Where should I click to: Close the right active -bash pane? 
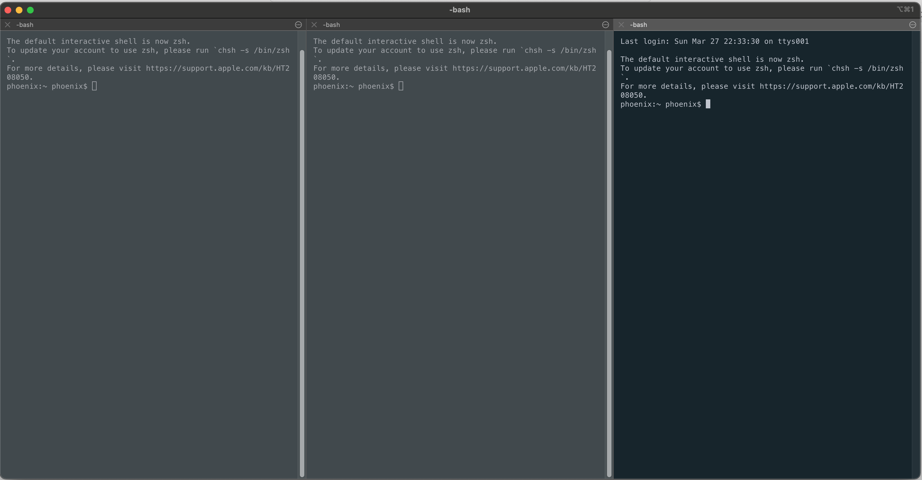[621, 25]
